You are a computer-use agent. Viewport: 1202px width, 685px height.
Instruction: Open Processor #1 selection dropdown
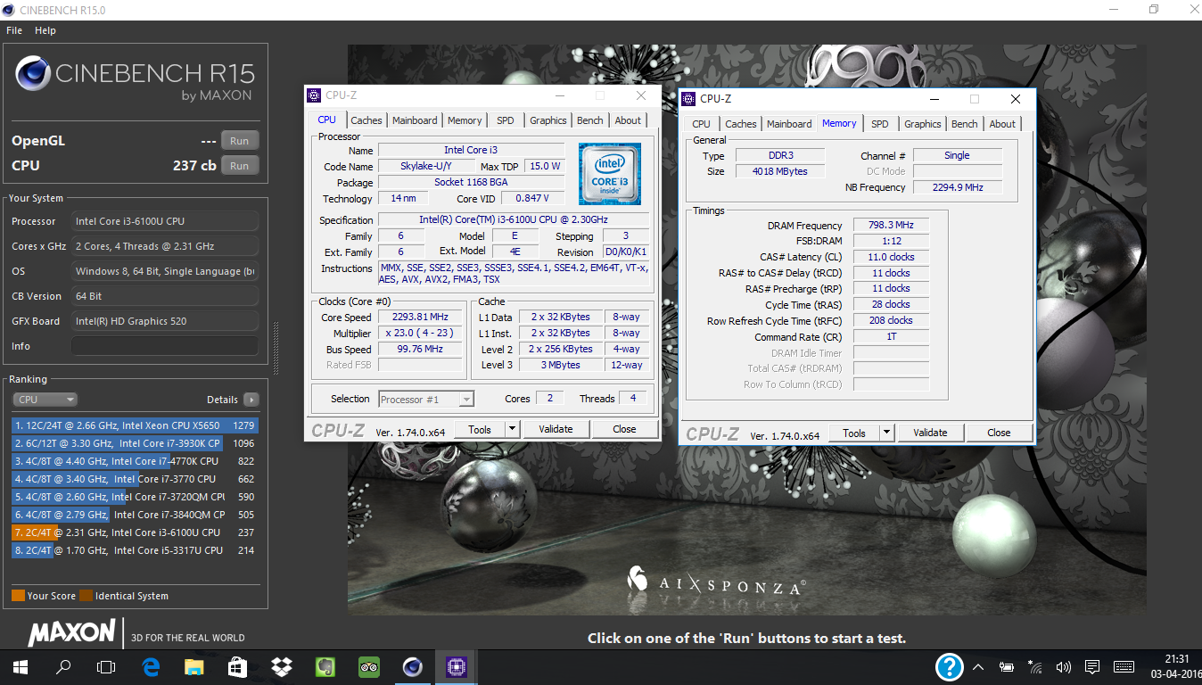pos(426,400)
